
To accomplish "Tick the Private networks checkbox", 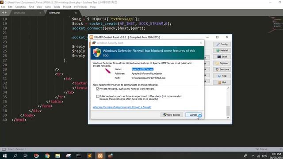I will click(x=98, y=89).
